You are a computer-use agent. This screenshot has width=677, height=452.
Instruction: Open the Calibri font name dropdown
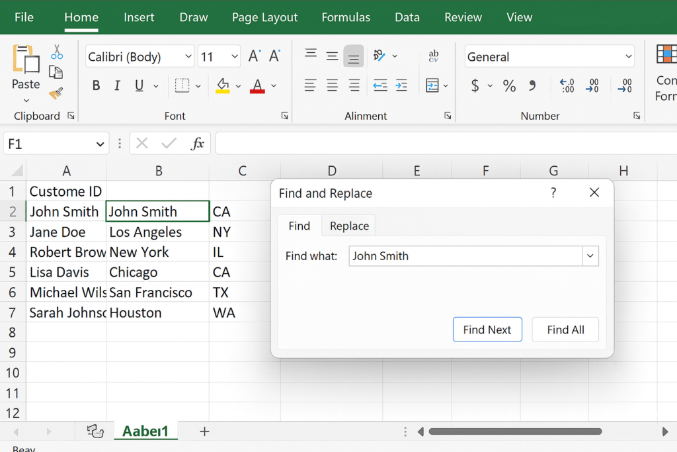pyautogui.click(x=188, y=57)
